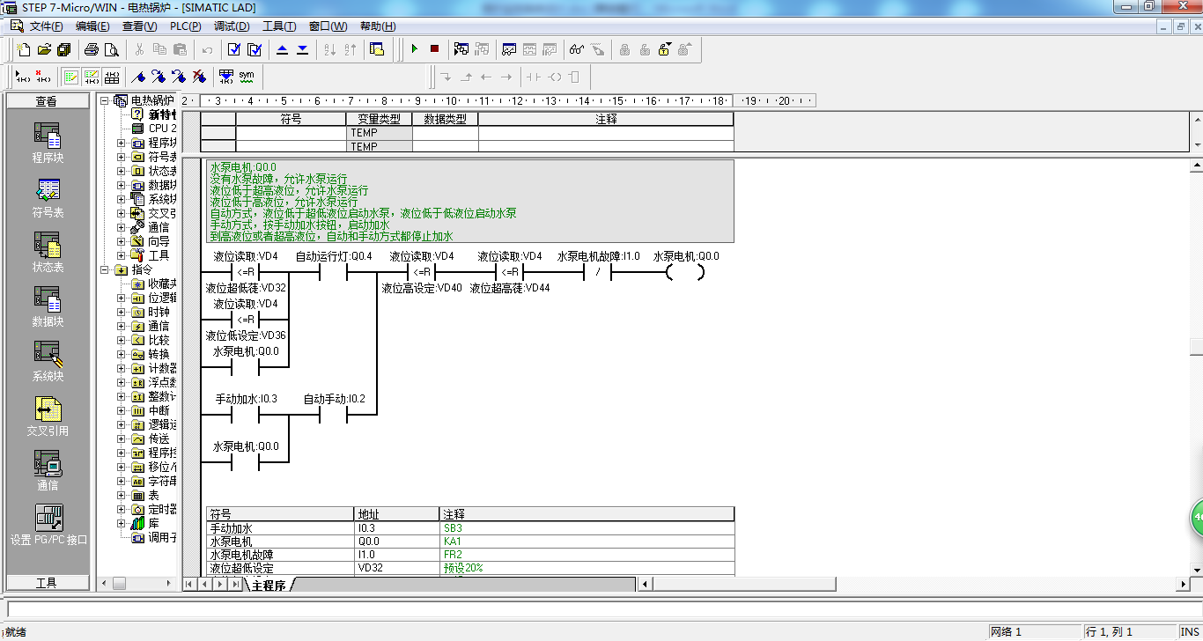Image resolution: width=1203 pixels, height=641 pixels.
Task: Click the 'sym' create symbol table icon
Action: (x=247, y=77)
